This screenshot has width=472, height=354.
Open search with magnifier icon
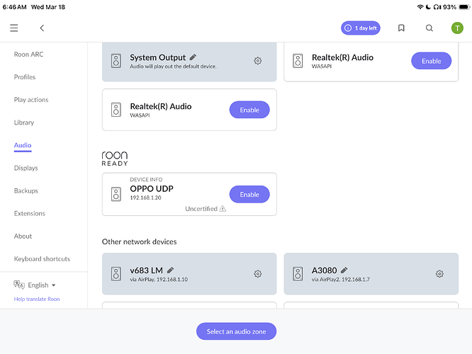click(x=429, y=28)
